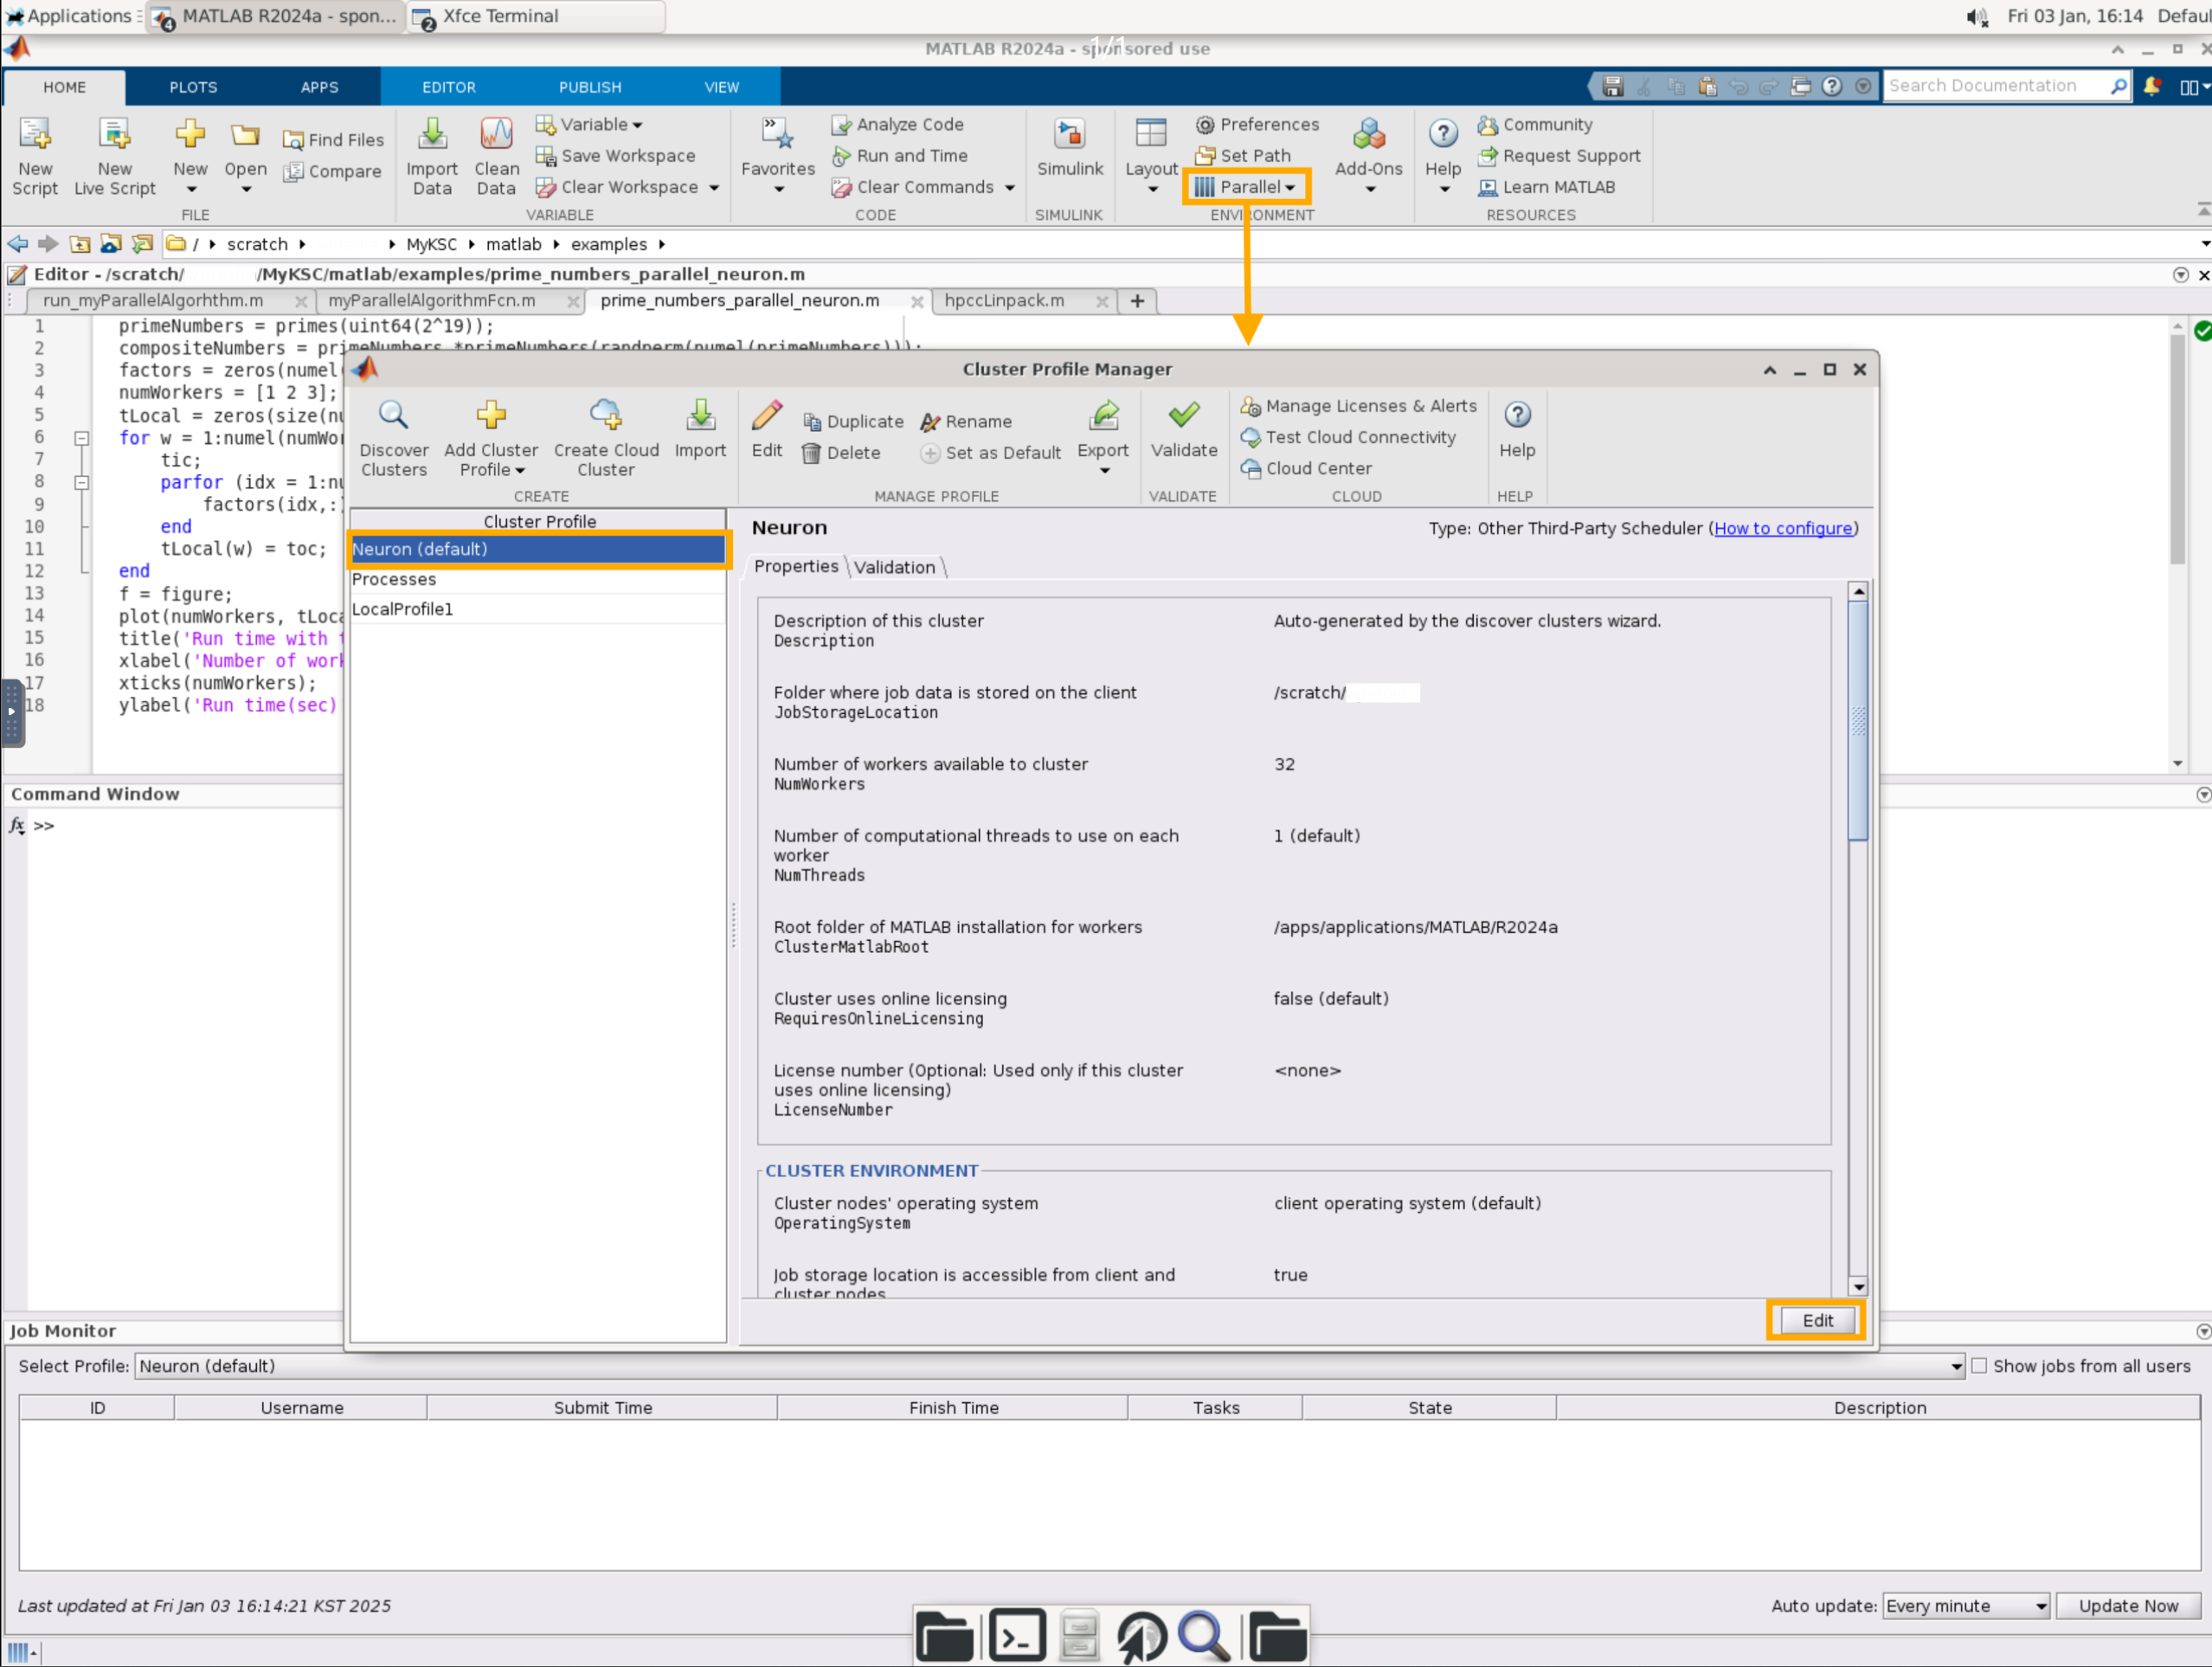Click the green Validate checkmark icon
This screenshot has height=1667, width=2212.
[x=1184, y=415]
